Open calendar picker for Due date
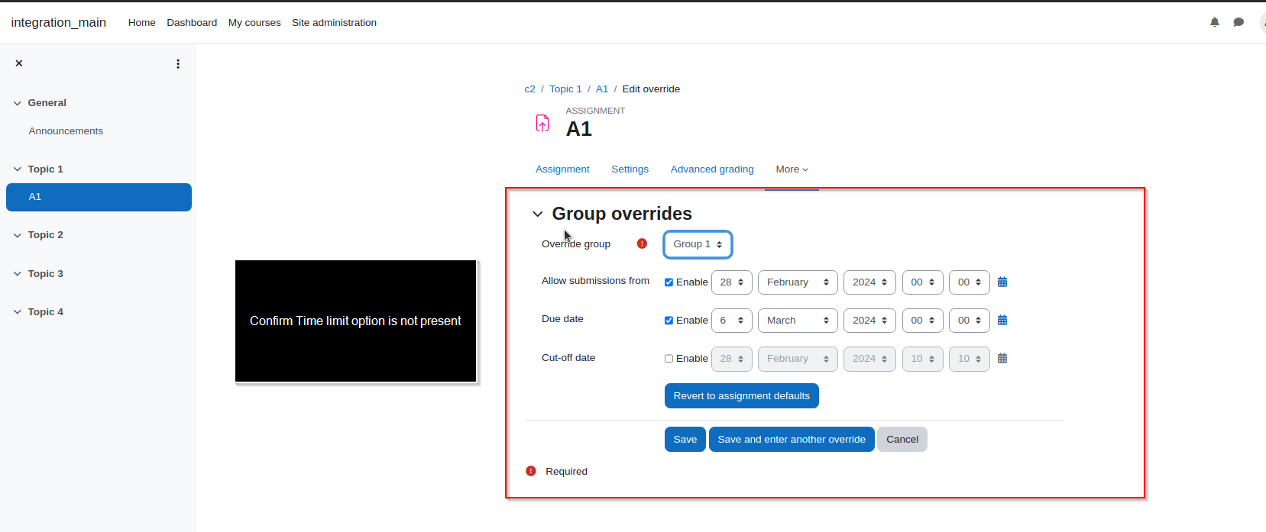This screenshot has height=532, width=1266. 1002,321
